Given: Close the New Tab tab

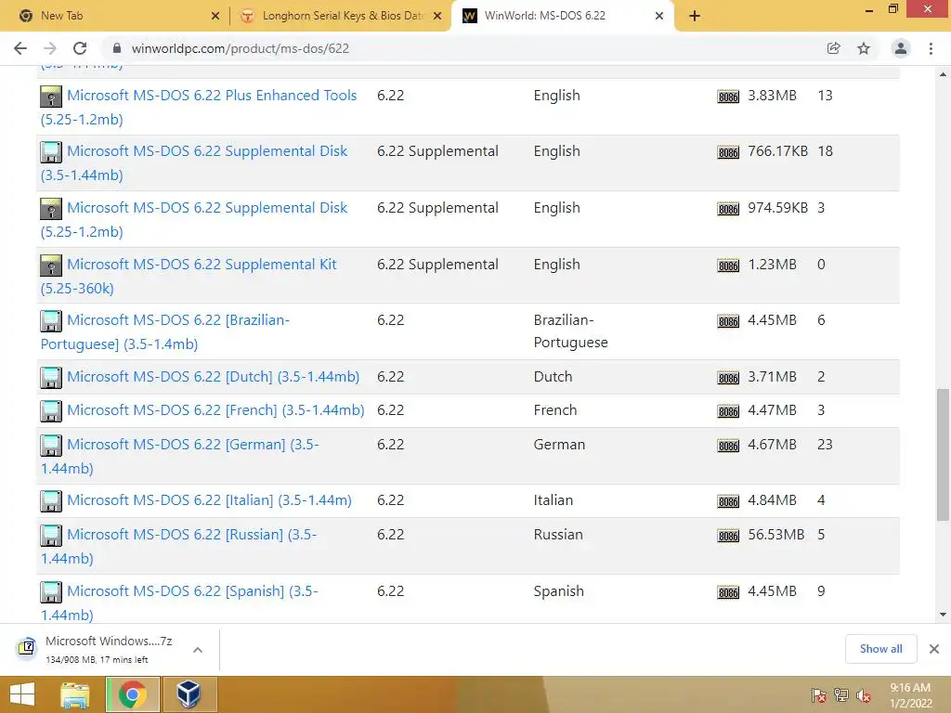Looking at the screenshot, I should click(215, 16).
